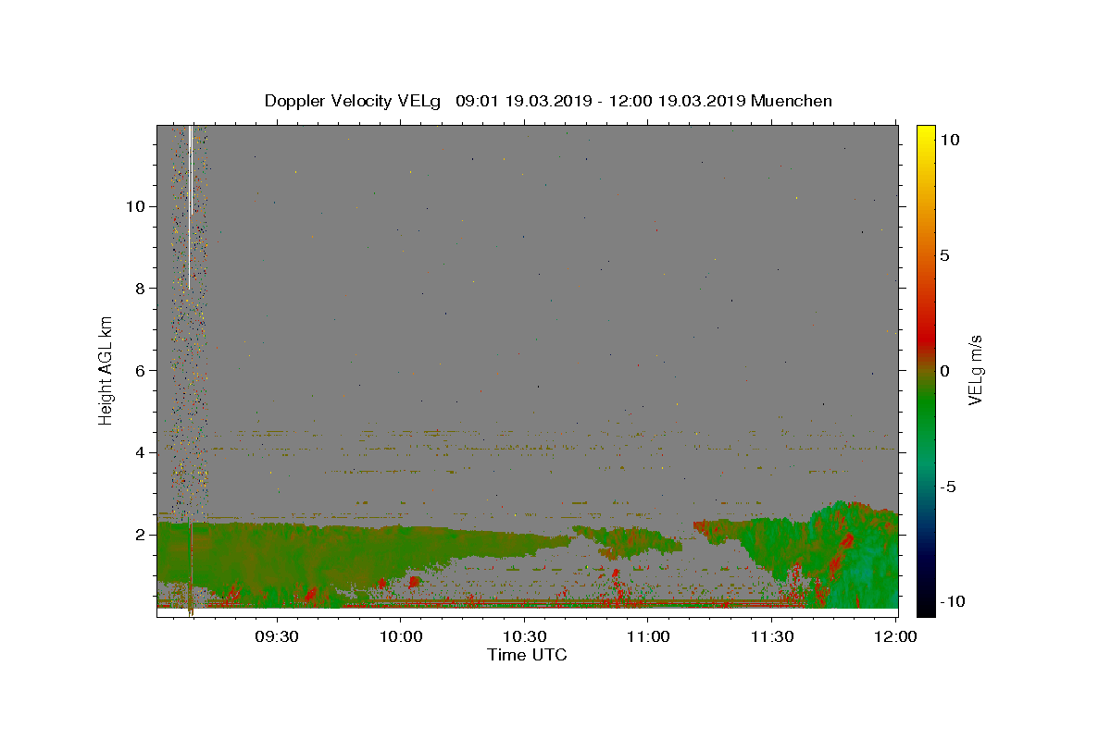Click the 11:00 time axis label

click(648, 636)
